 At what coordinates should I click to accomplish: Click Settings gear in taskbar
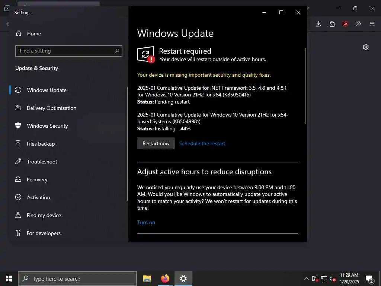183,279
